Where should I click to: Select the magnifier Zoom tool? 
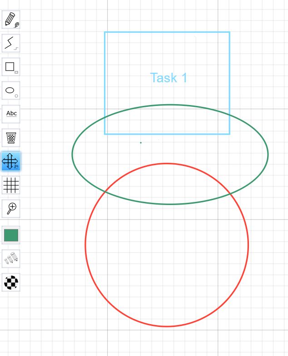click(11, 209)
